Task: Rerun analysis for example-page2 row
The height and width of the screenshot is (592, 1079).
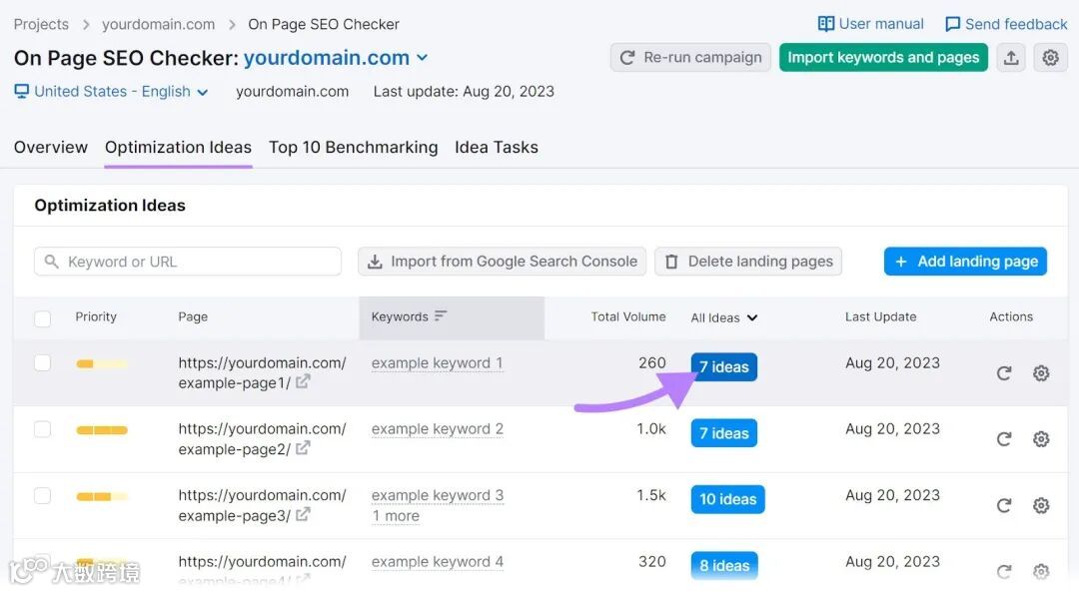Action: tap(1004, 439)
